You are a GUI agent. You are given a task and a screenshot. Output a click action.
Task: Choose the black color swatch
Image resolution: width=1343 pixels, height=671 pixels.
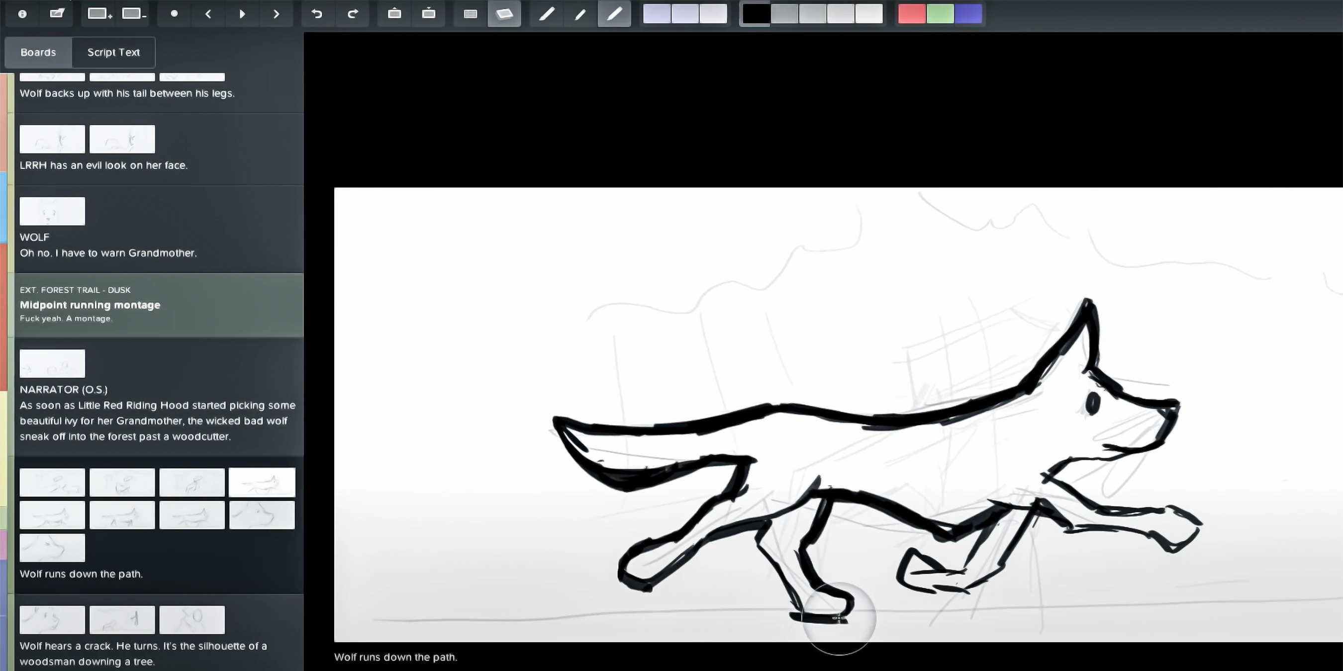click(756, 14)
